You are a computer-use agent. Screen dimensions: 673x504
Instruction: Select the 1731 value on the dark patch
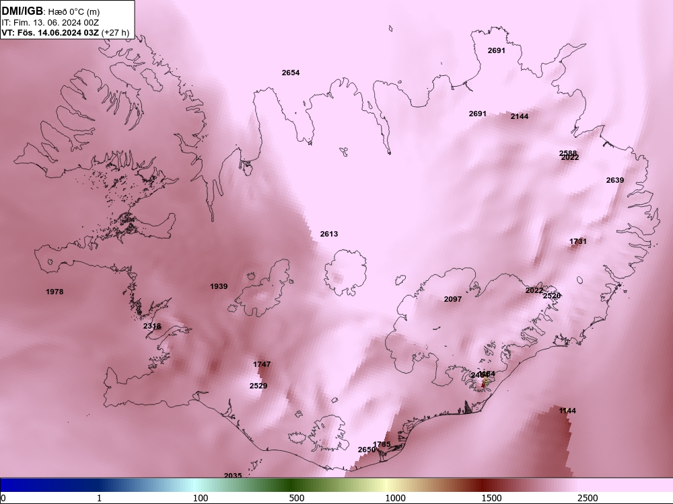tap(577, 241)
